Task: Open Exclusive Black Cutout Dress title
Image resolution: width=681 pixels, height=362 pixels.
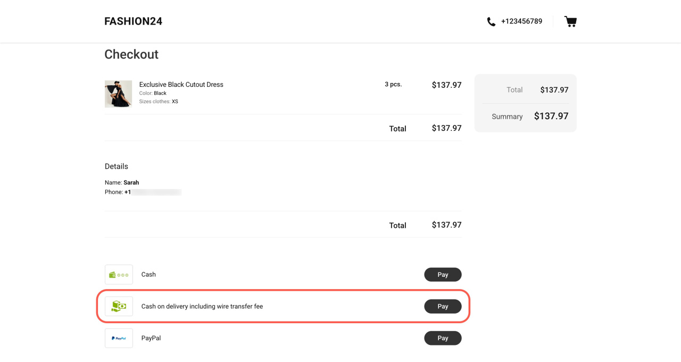Action: pos(181,84)
